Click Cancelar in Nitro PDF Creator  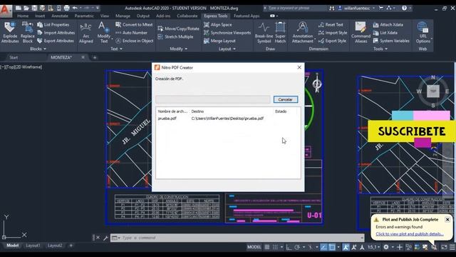click(285, 99)
